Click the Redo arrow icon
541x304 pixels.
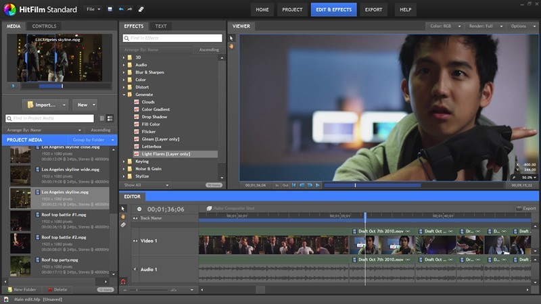click(130, 9)
